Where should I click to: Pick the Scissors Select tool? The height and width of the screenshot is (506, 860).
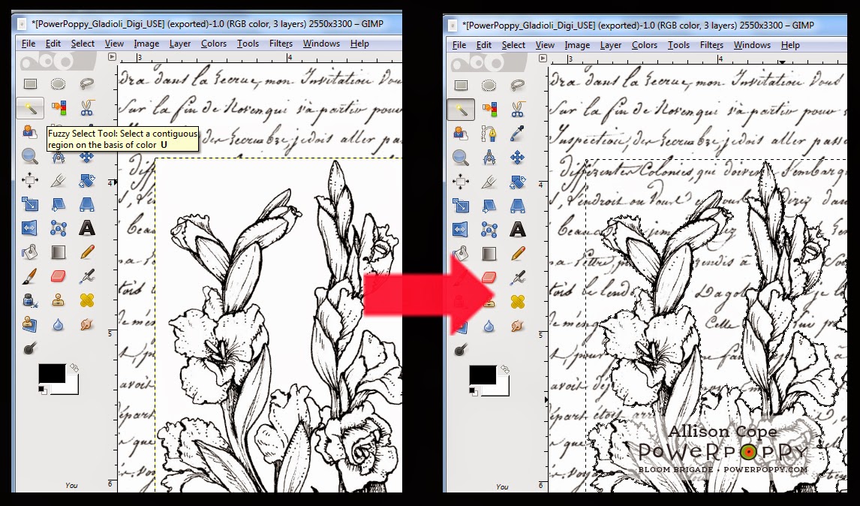pyautogui.click(x=87, y=110)
